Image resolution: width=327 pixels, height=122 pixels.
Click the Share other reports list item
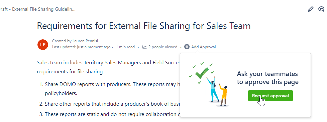click(x=112, y=104)
